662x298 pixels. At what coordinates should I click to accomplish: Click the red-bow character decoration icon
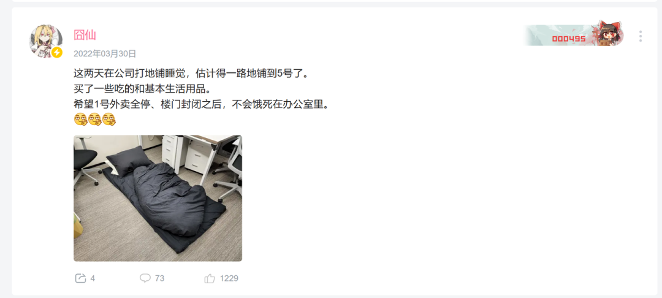(x=609, y=33)
